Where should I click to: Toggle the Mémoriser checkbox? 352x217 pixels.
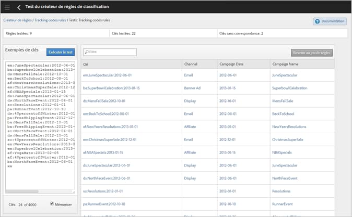[52, 203]
